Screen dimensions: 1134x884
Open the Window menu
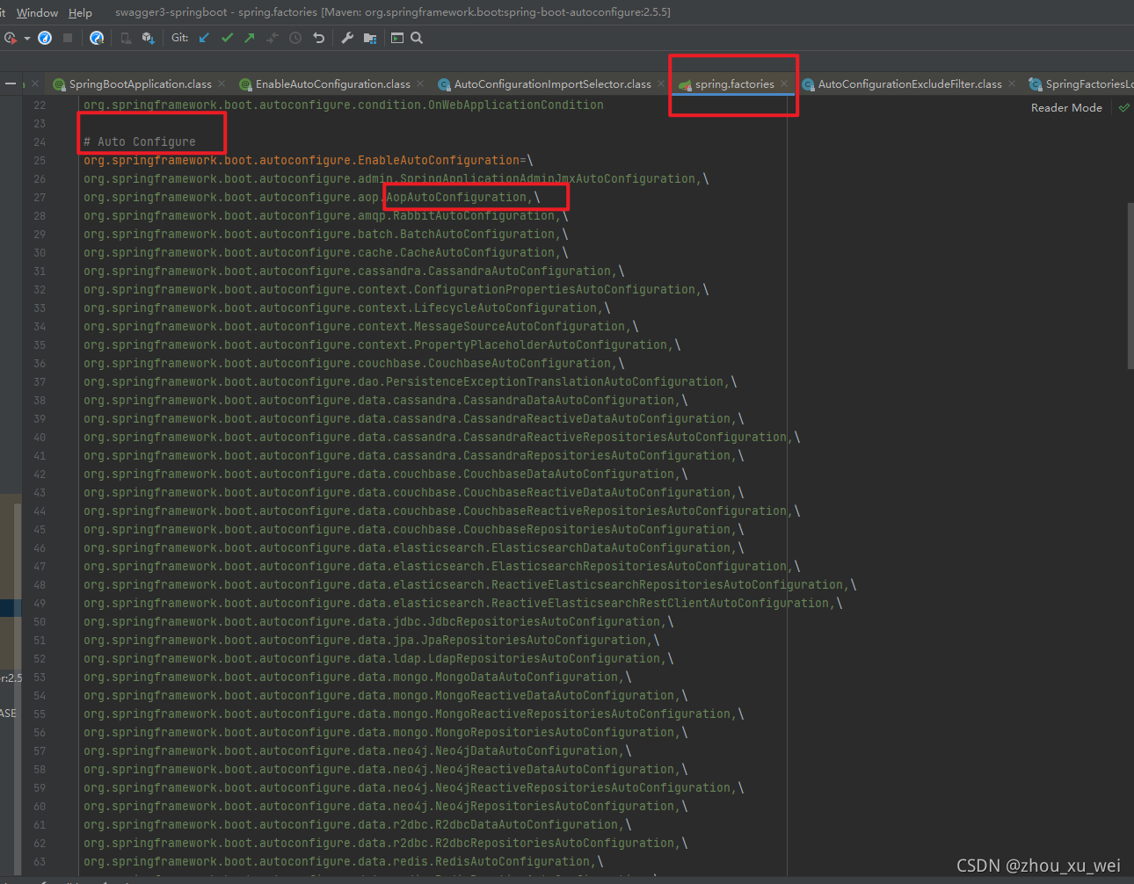(37, 12)
